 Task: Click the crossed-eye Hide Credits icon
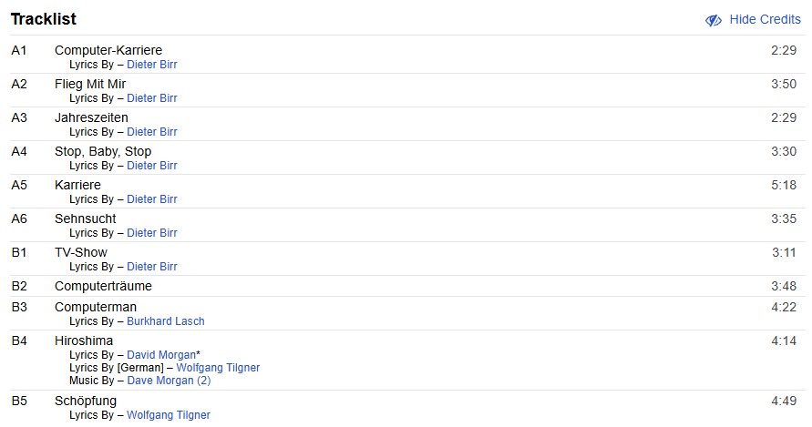714,20
